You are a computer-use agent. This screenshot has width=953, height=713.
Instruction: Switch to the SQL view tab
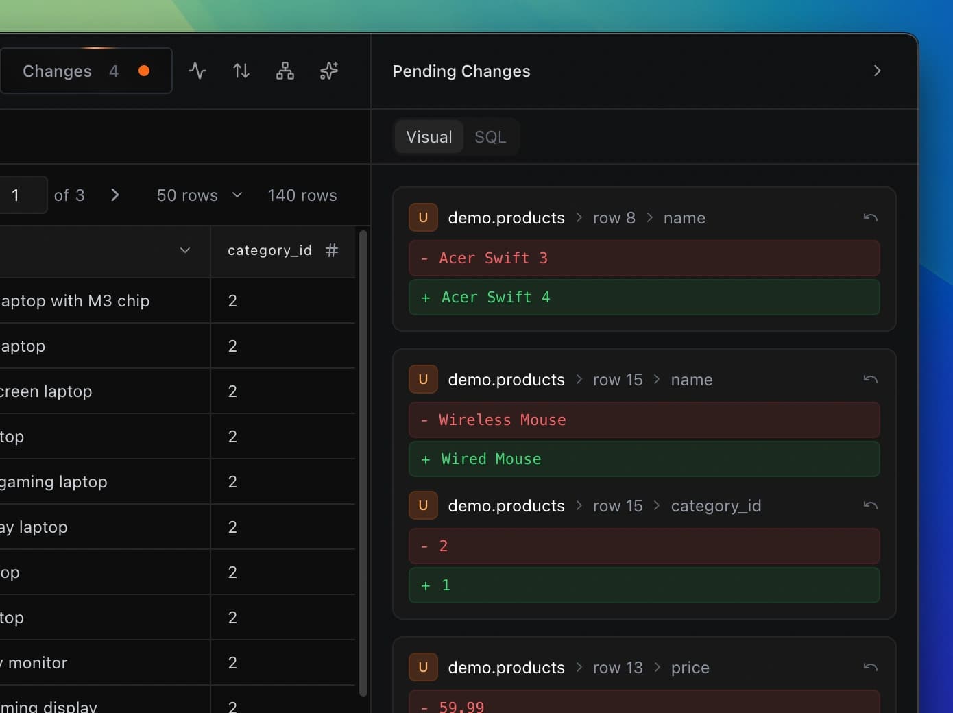pyautogui.click(x=490, y=137)
